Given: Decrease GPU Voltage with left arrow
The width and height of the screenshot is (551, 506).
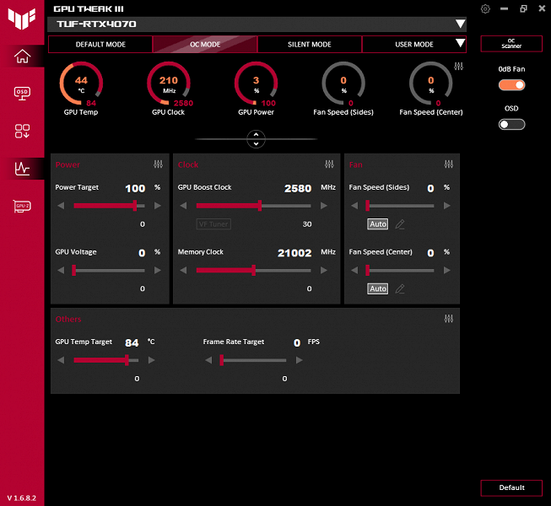Looking at the screenshot, I should click(61, 270).
